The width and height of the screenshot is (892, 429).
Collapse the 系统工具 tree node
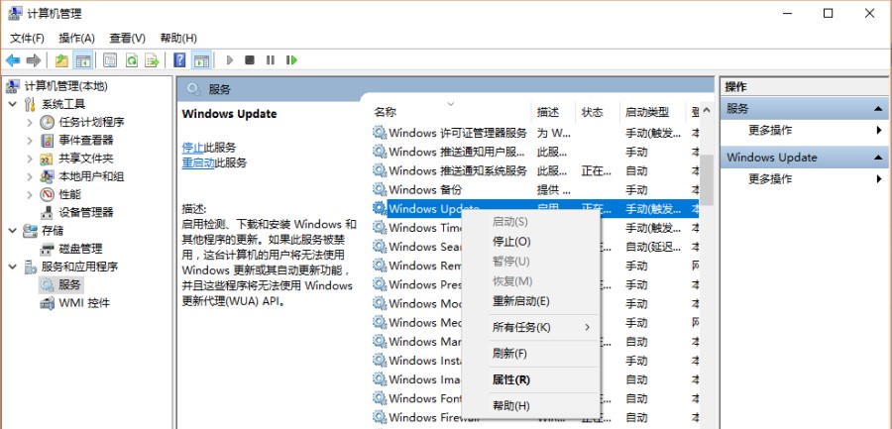tap(13, 104)
